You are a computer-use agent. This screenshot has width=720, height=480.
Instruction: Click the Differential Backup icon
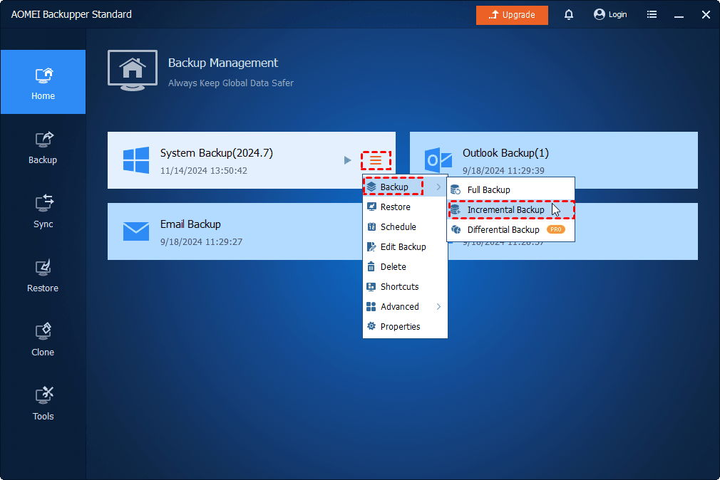point(456,229)
